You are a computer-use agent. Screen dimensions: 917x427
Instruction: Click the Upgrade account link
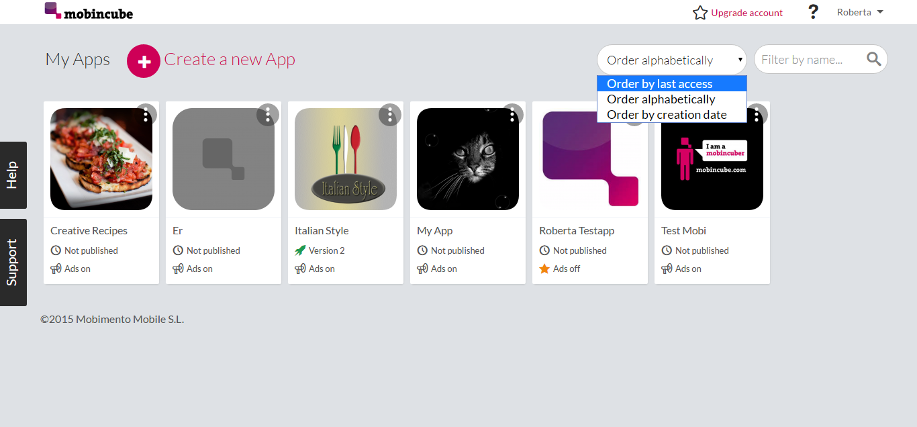[x=746, y=13]
